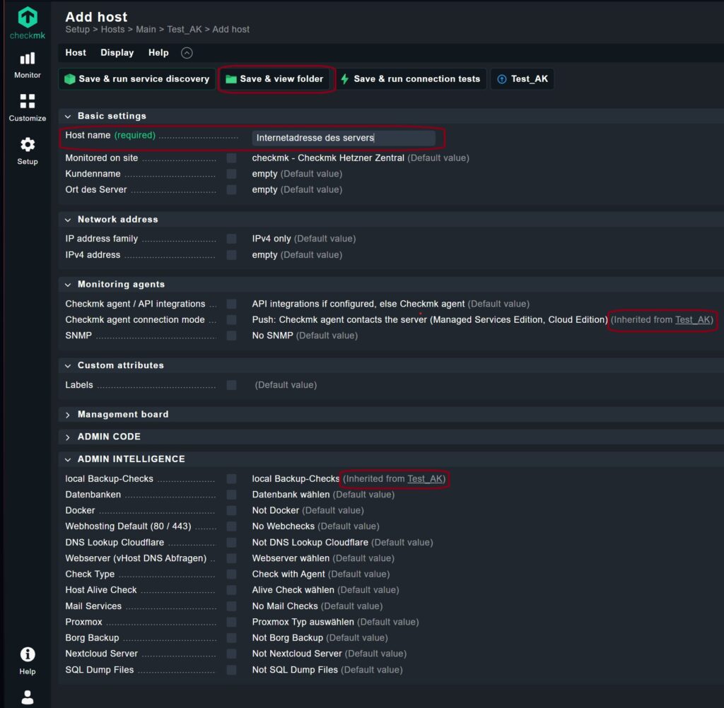724x708 pixels.
Task: Click the lightning bolt connection tests icon
Action: click(344, 79)
